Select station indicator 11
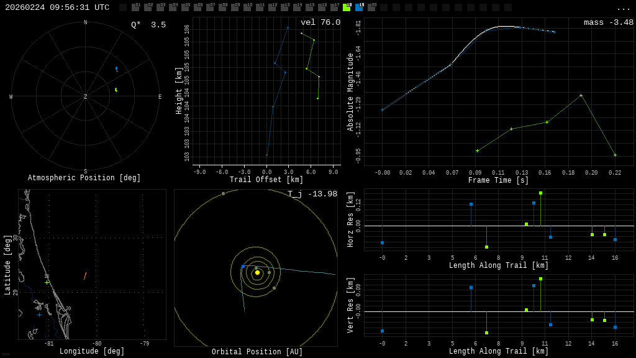The width and height of the screenshot is (636, 358). [x=260, y=7]
